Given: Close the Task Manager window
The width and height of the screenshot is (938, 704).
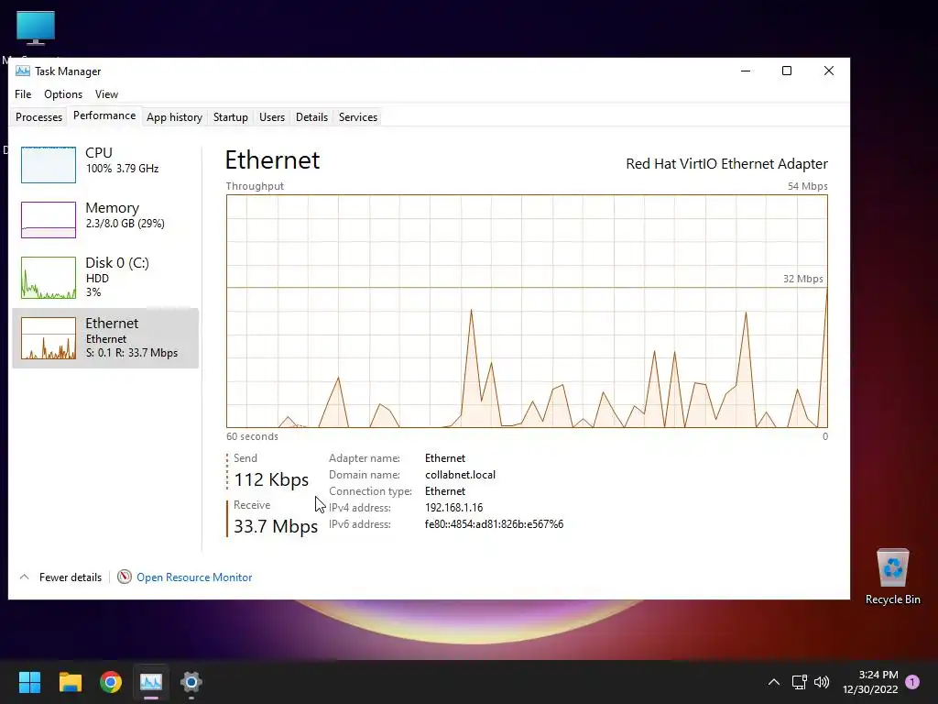Looking at the screenshot, I should (x=828, y=71).
